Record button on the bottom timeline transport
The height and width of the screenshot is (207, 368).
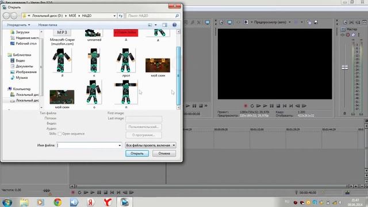pyautogui.click(x=73, y=193)
